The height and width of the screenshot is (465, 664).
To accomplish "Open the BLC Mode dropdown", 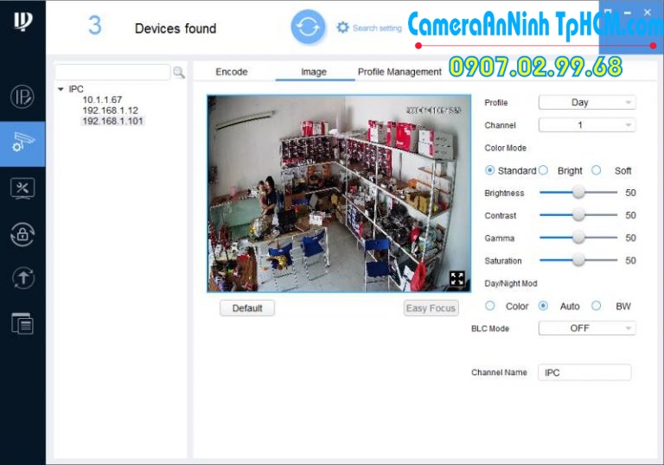I will click(x=586, y=328).
